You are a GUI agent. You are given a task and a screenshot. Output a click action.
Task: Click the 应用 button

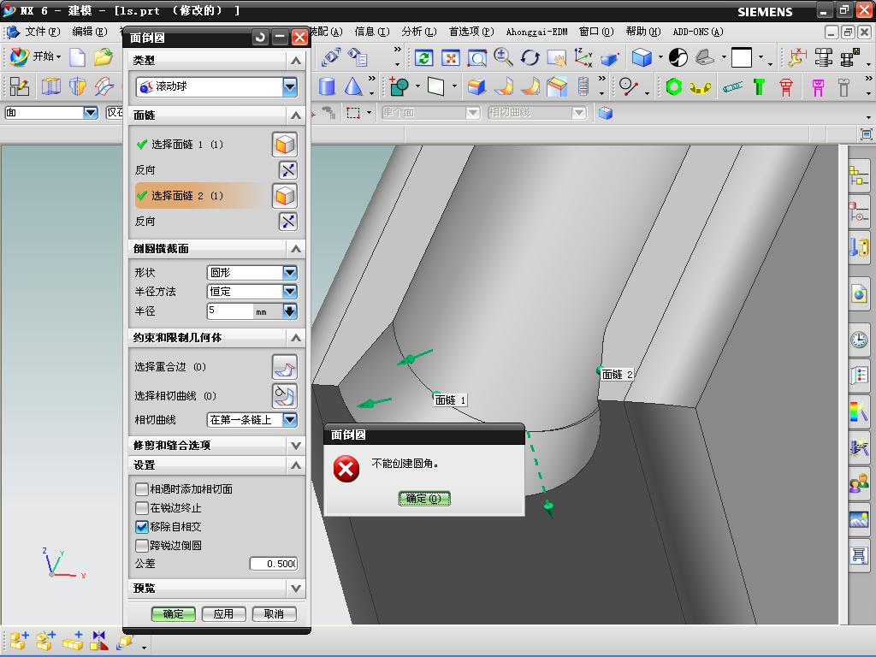coord(223,614)
